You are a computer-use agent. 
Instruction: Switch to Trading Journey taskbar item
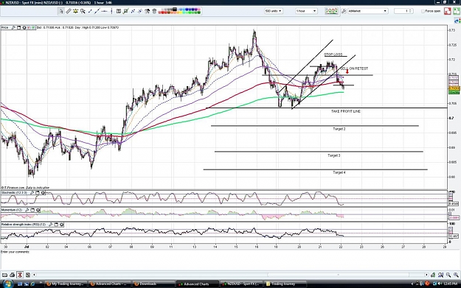[285, 284]
